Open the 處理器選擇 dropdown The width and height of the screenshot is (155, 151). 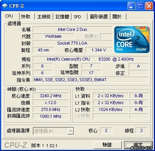click(x=53, y=131)
